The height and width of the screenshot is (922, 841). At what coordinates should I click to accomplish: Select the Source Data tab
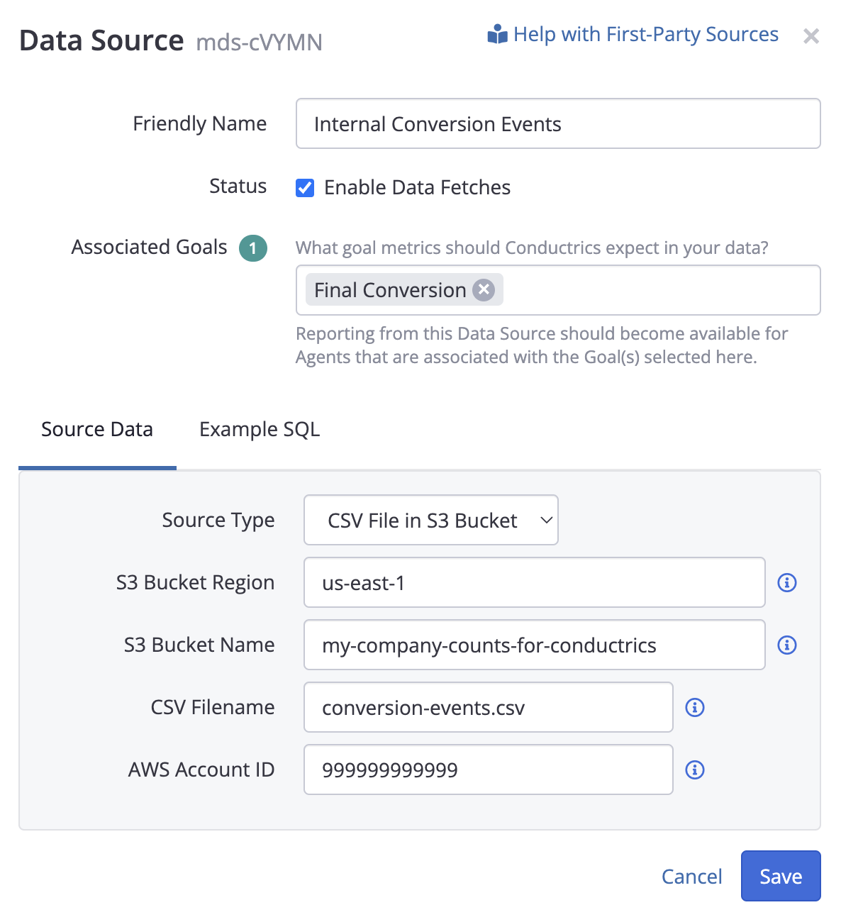[97, 430]
